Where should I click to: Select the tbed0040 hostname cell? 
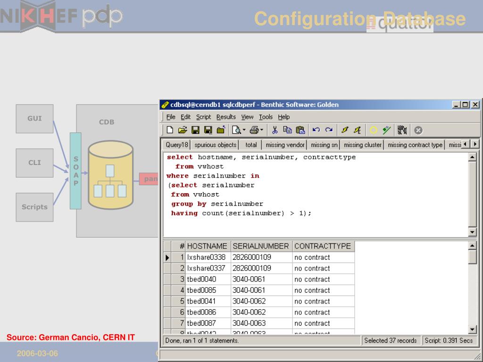click(208, 279)
